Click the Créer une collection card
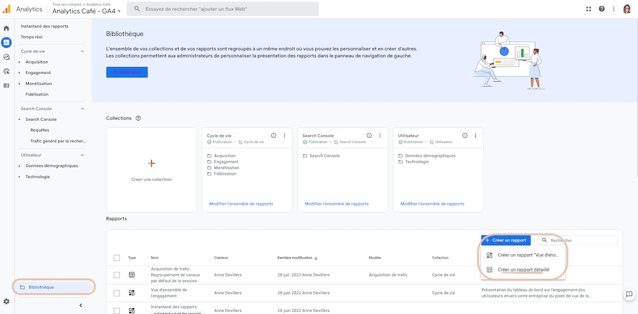This screenshot has width=638, height=314. coord(151,170)
